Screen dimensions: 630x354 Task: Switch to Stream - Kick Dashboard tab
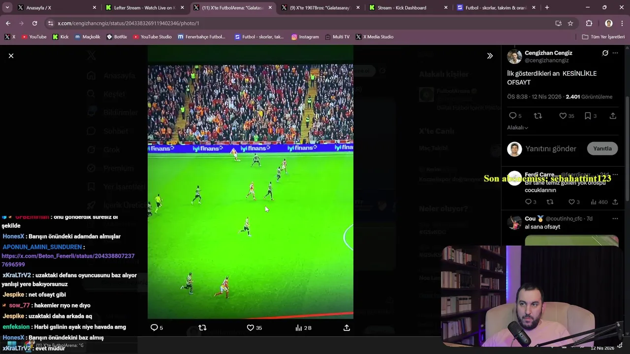pyautogui.click(x=409, y=8)
